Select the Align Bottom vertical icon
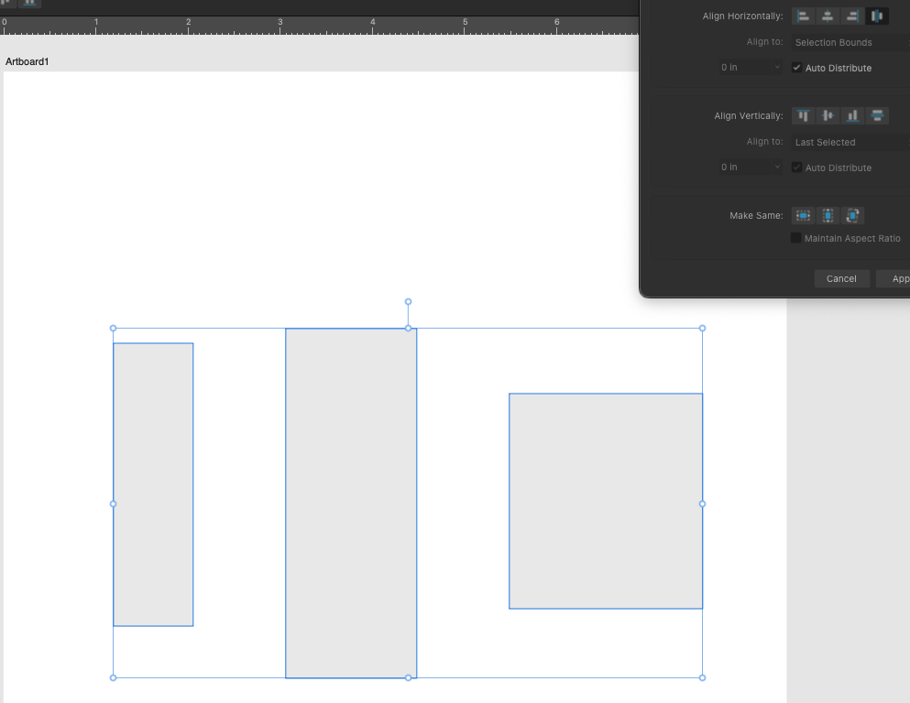The image size is (910, 703). (852, 115)
